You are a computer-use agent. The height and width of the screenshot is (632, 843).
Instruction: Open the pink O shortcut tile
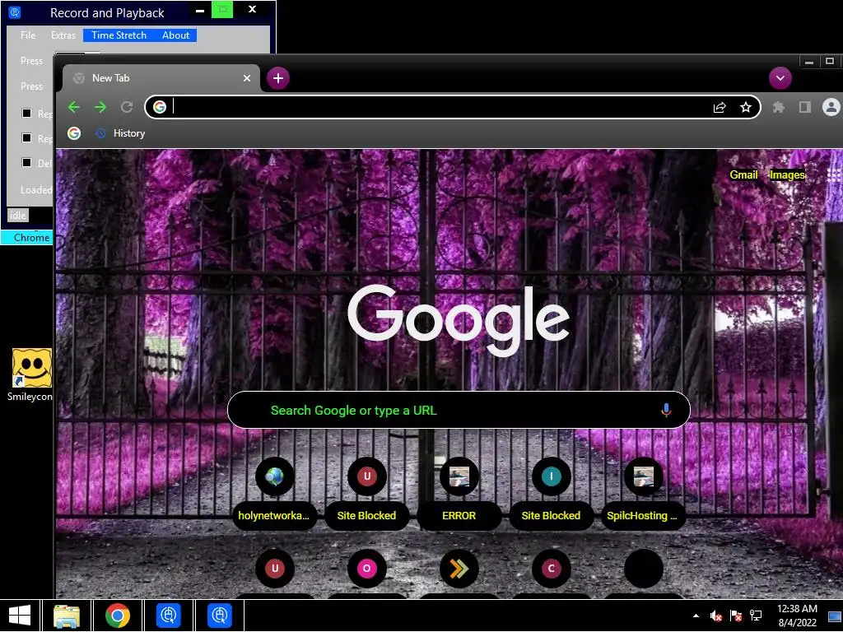[x=366, y=569]
